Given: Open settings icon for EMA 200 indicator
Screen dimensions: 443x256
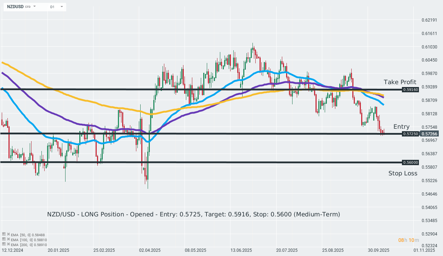Looking at the screenshot, I should [x=4, y=244].
